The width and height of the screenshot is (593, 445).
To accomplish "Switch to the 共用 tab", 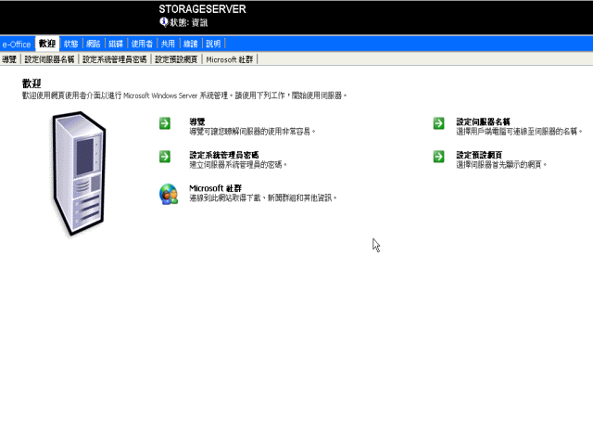I will click(168, 44).
